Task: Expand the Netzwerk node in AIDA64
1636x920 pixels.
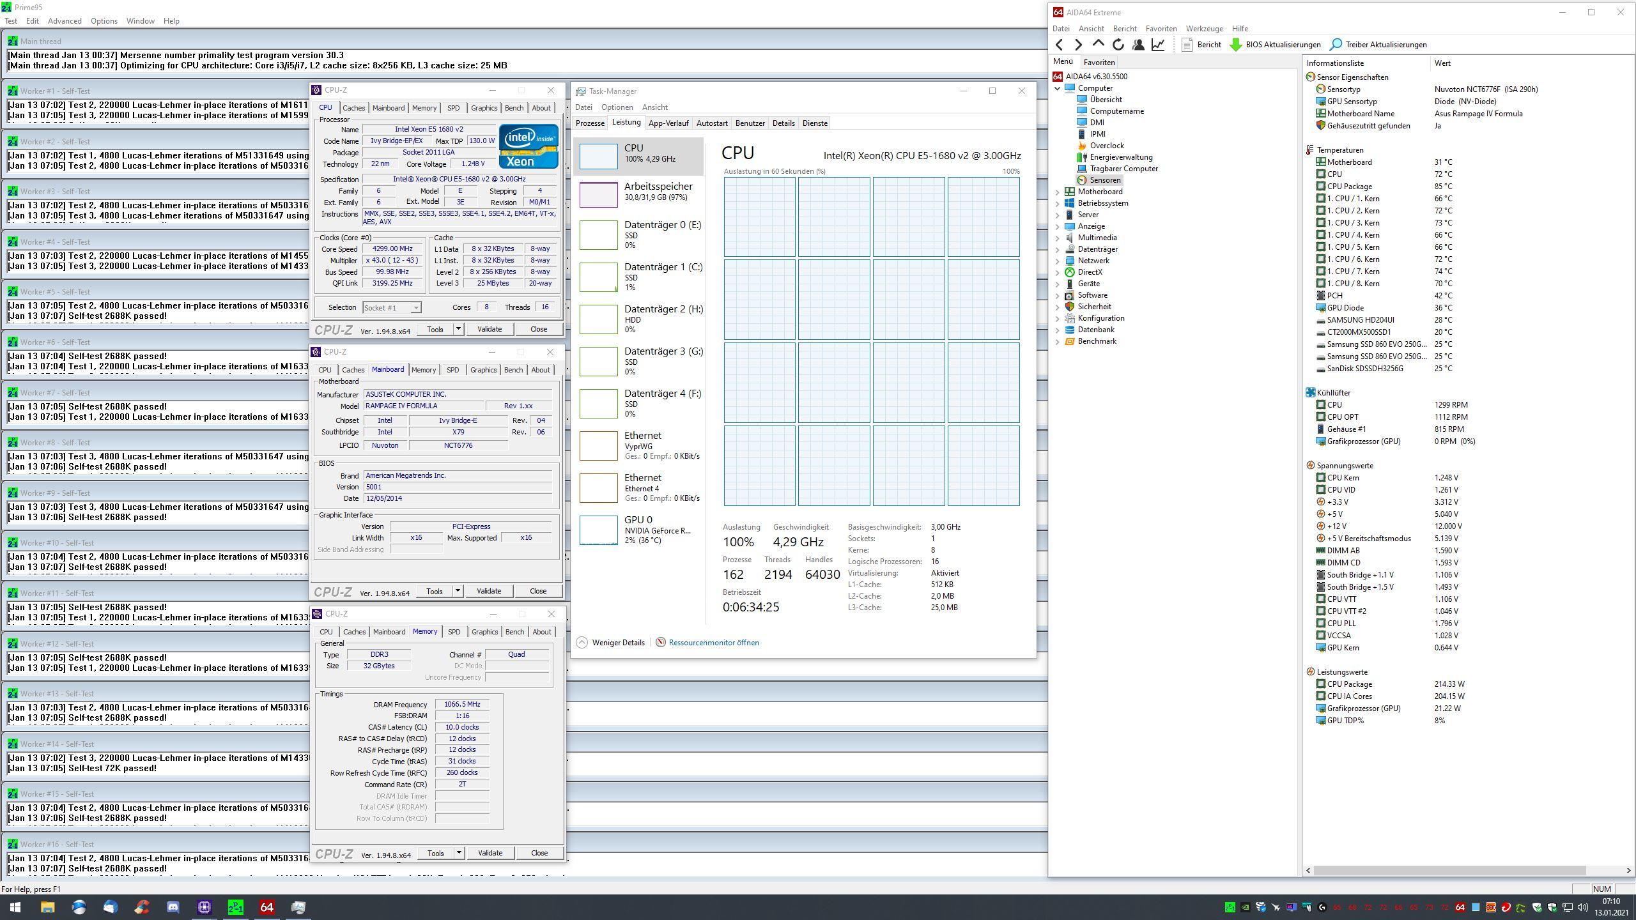Action: [x=1057, y=261]
